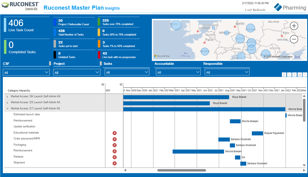Click the red R KPI icon for Shipment
The image size is (308, 177).
115,163
